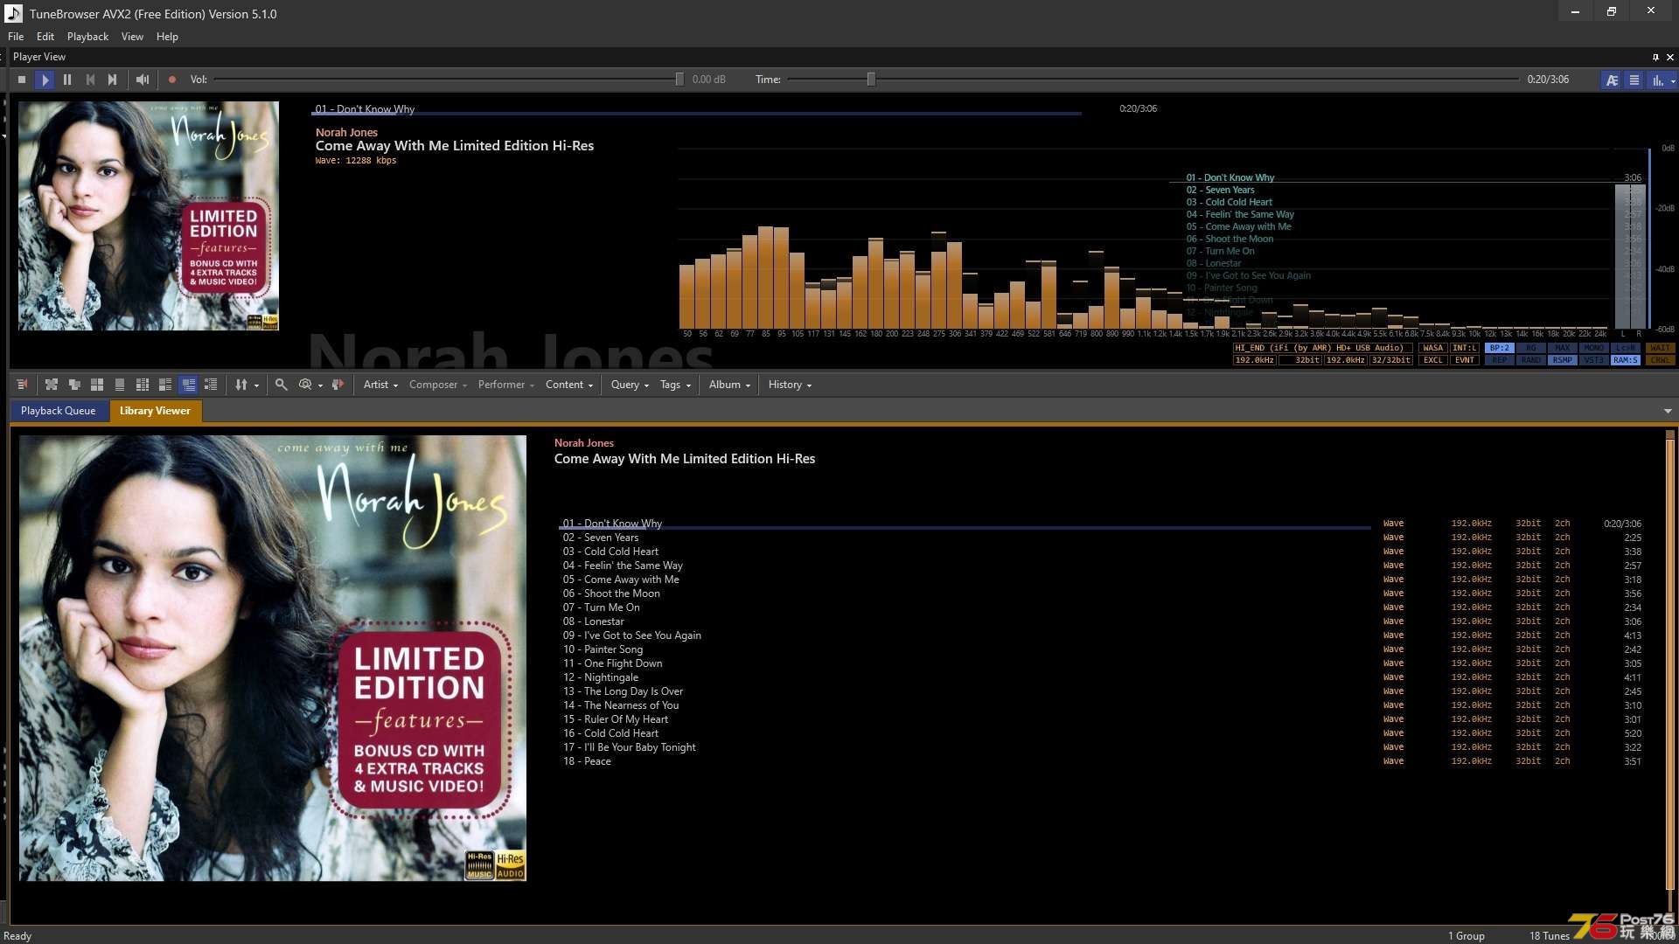Click the second icon in the library toolbar
The image size is (1679, 944).
52,385
